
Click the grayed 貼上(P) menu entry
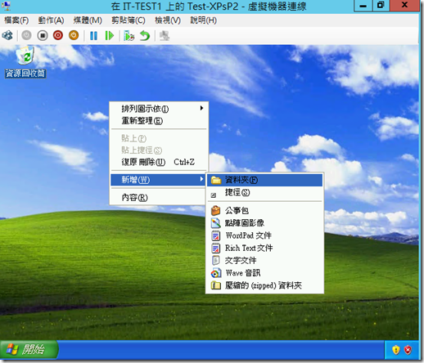(159, 138)
